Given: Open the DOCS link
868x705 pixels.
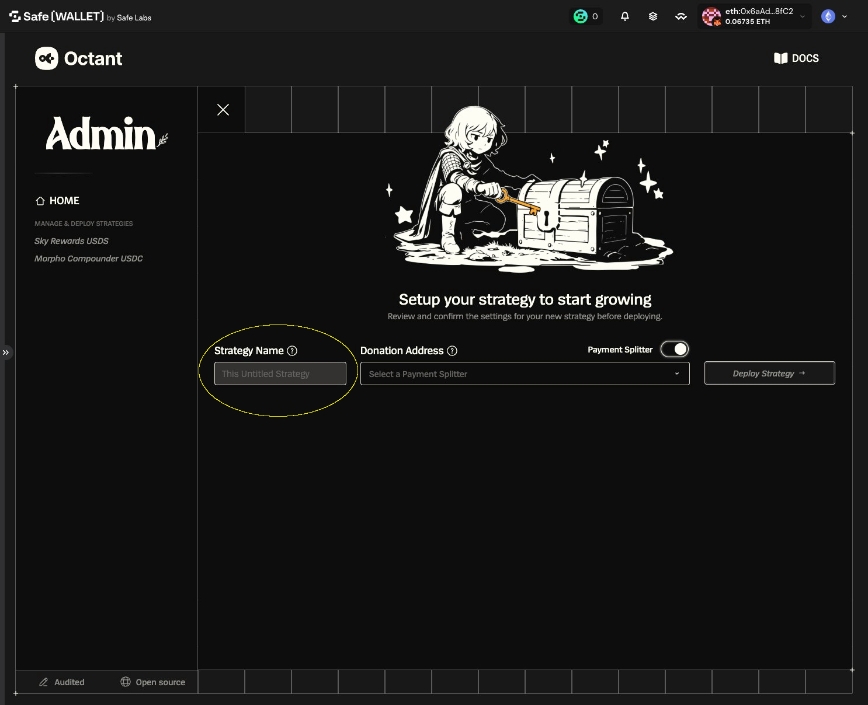Looking at the screenshot, I should point(796,58).
